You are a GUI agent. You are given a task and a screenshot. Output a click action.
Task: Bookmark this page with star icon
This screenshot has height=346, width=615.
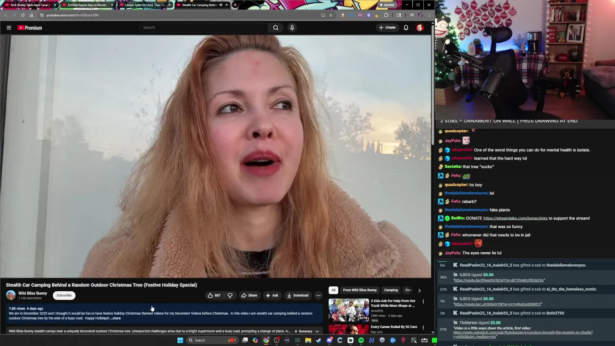pos(331,15)
